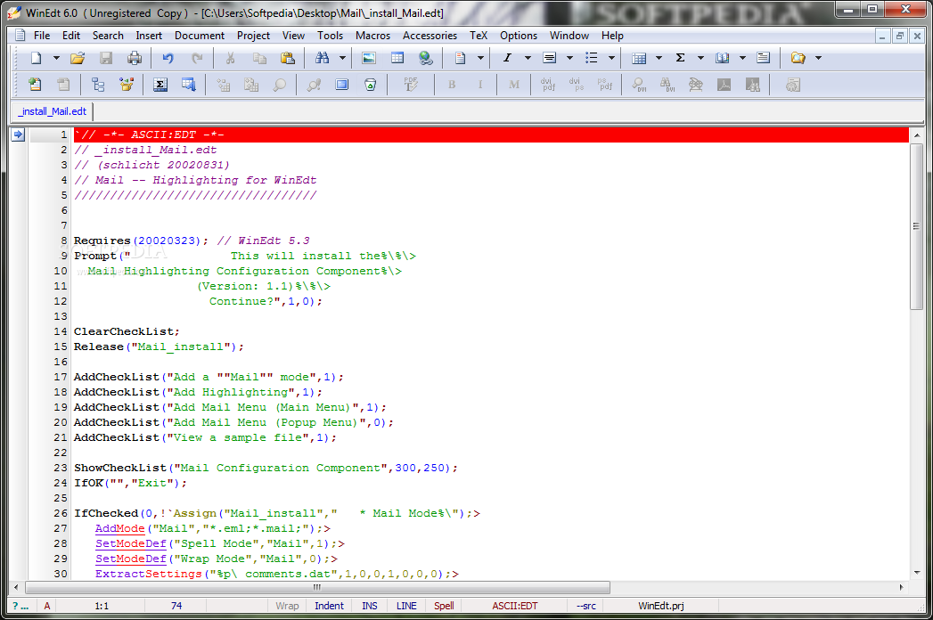Click the new project file icon with green plus
The image size is (933, 620).
click(x=35, y=85)
